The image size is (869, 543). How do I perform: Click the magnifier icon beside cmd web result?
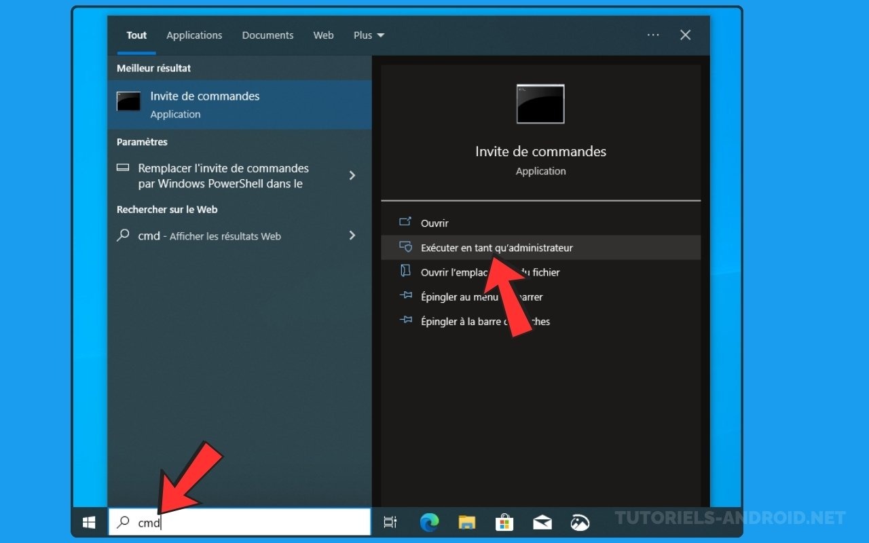[x=123, y=236]
